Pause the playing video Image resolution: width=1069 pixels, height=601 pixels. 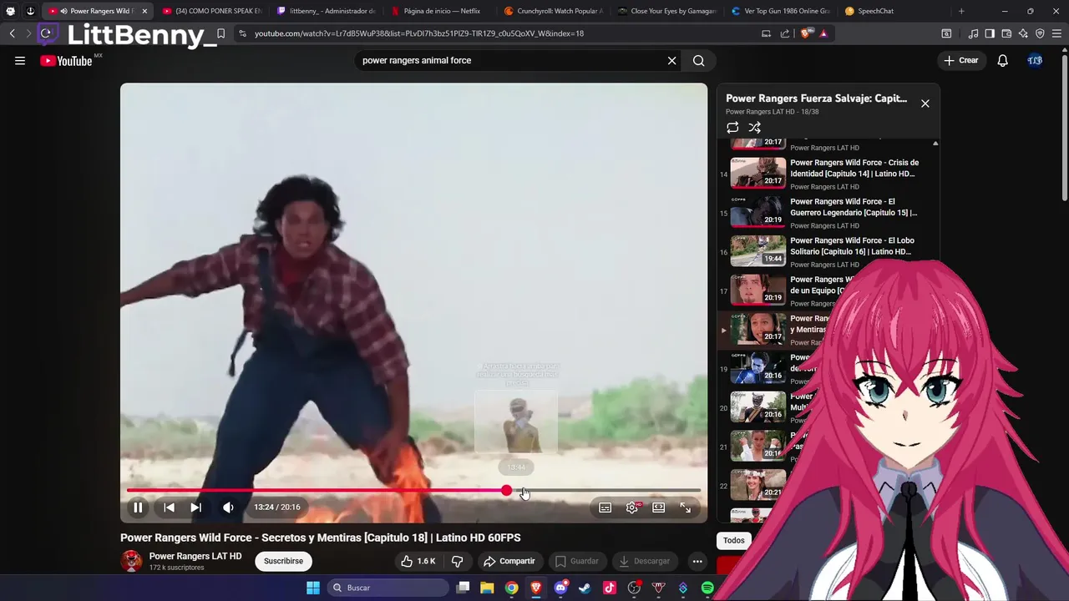tap(138, 508)
